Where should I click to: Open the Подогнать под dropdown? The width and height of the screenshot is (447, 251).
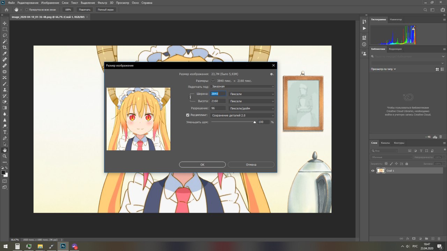point(243,86)
